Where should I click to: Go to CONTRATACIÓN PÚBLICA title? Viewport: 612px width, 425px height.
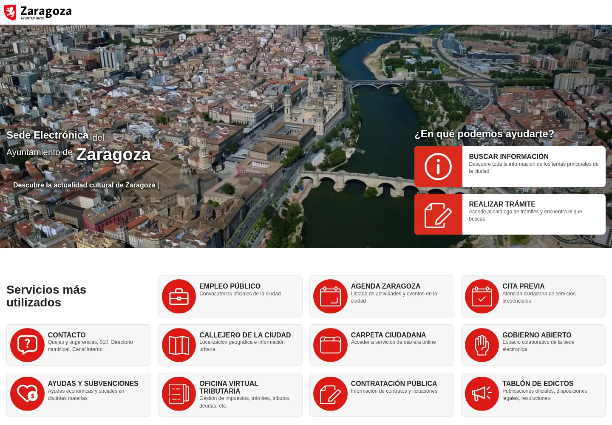[394, 383]
